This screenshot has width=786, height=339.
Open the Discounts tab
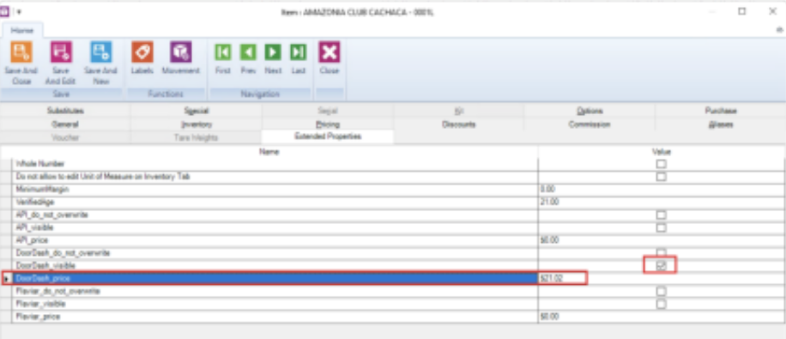[459, 124]
